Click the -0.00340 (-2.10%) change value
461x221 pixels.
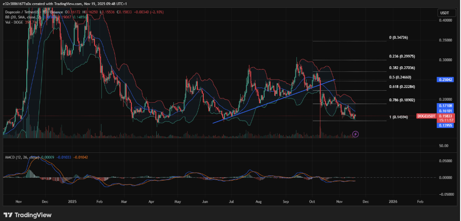click(x=149, y=12)
